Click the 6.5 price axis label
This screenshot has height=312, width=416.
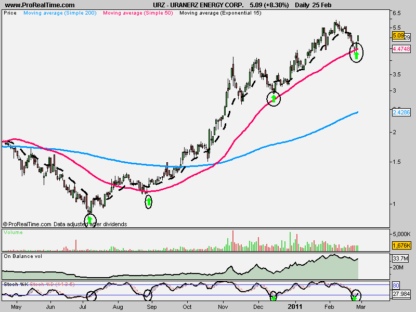point(397,13)
